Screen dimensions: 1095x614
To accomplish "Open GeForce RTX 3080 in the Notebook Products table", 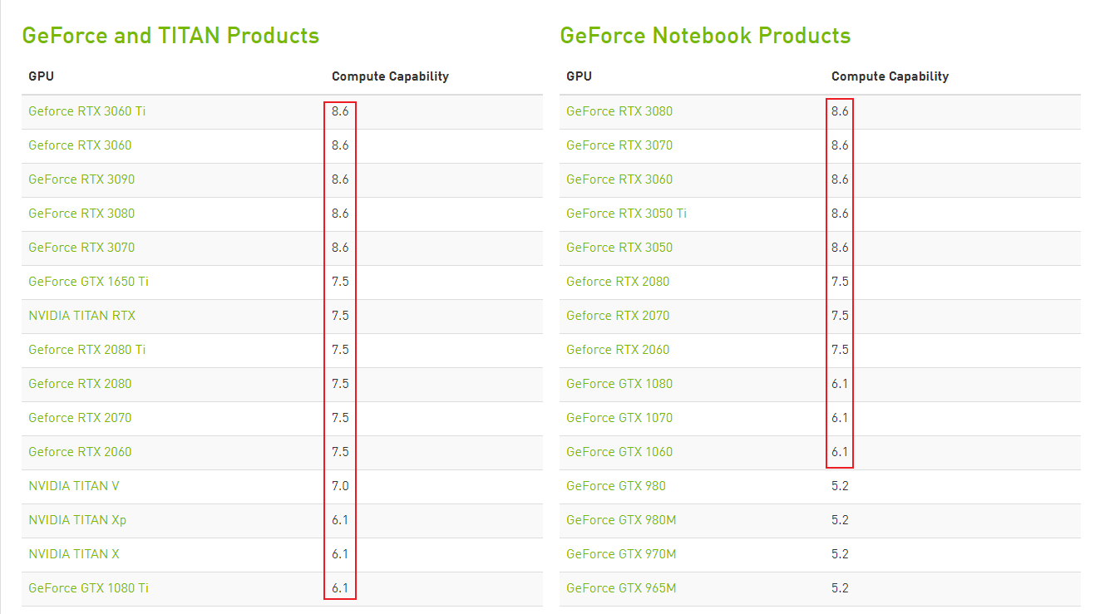I will (619, 111).
